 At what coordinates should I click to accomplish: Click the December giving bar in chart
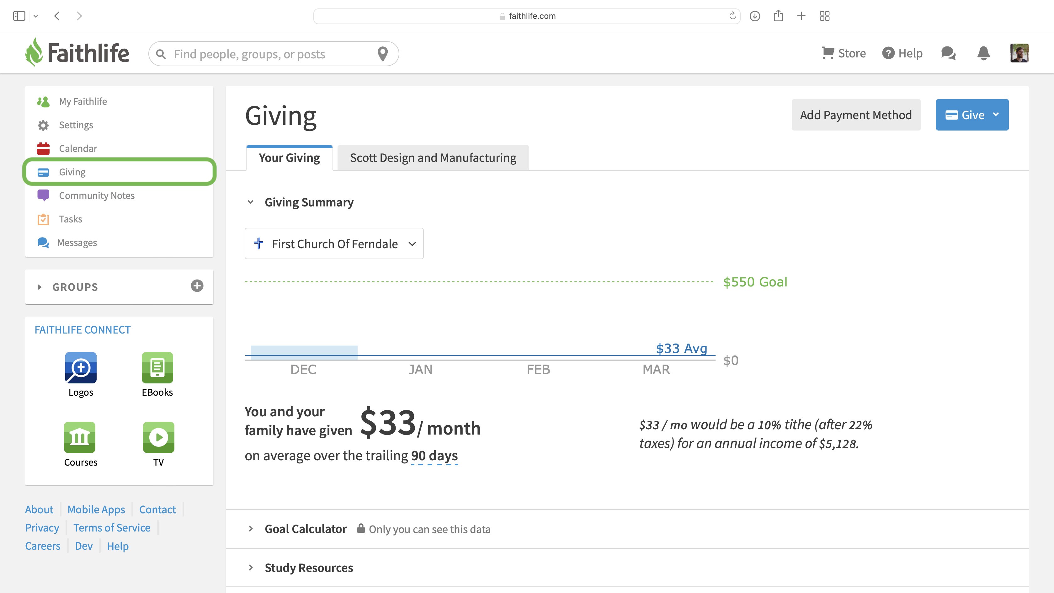point(304,352)
